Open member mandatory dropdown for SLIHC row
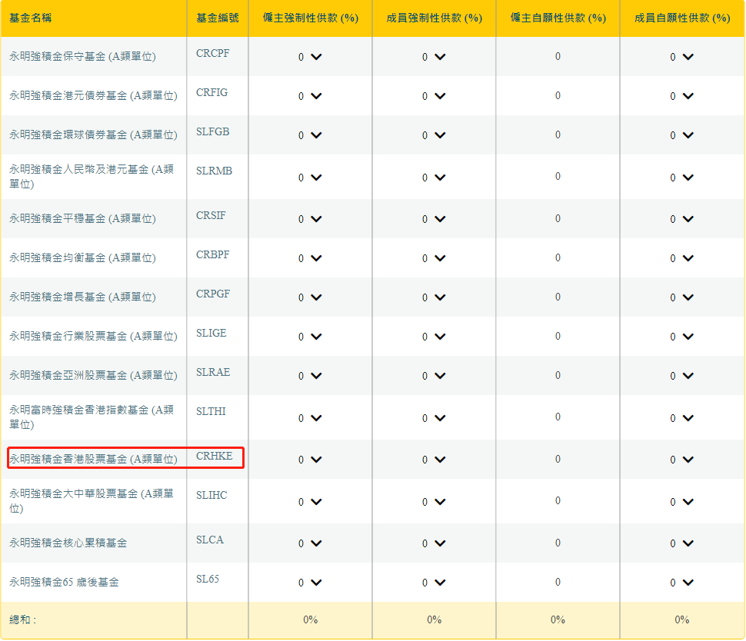Image resolution: width=746 pixels, height=641 pixels. (x=434, y=502)
